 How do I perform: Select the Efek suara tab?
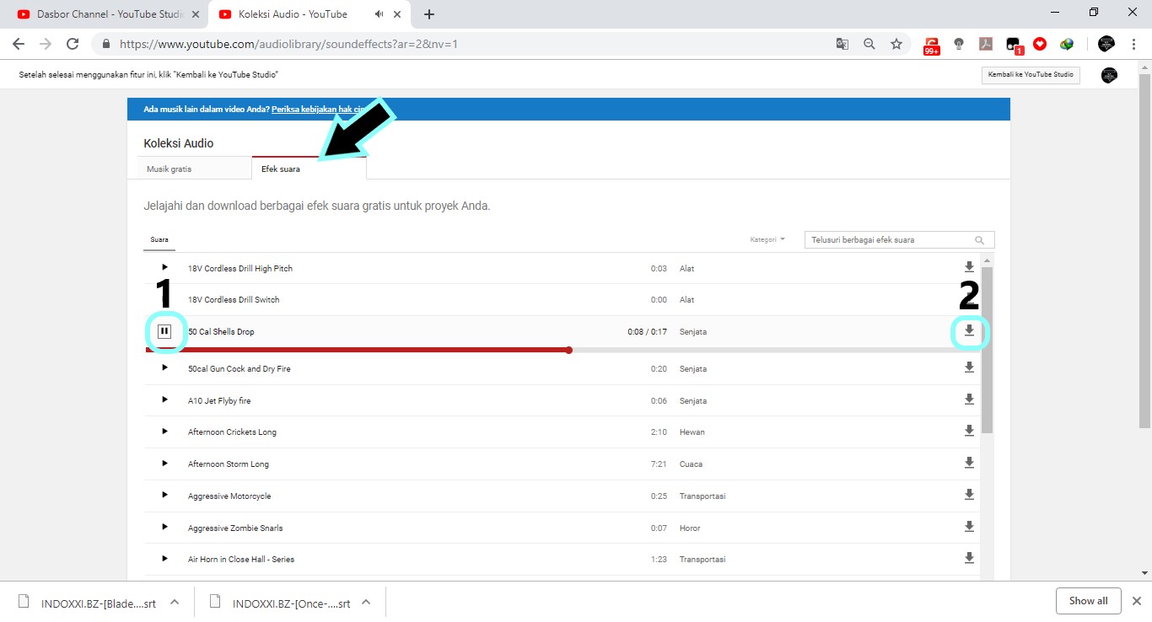tap(309, 169)
